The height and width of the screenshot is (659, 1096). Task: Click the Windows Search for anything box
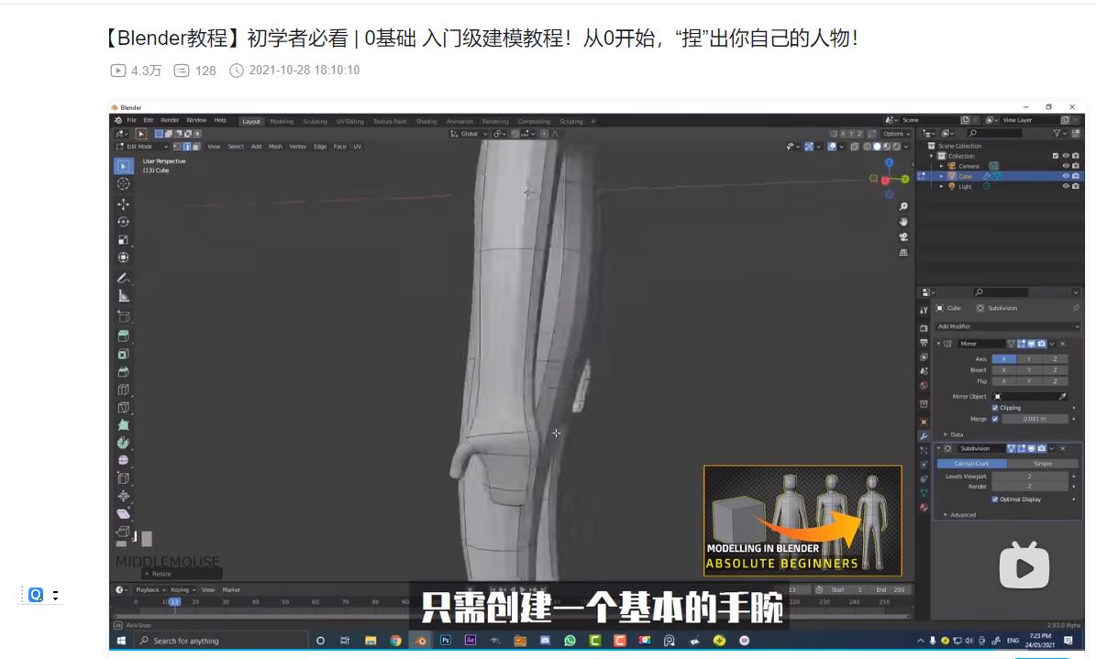[x=221, y=640]
